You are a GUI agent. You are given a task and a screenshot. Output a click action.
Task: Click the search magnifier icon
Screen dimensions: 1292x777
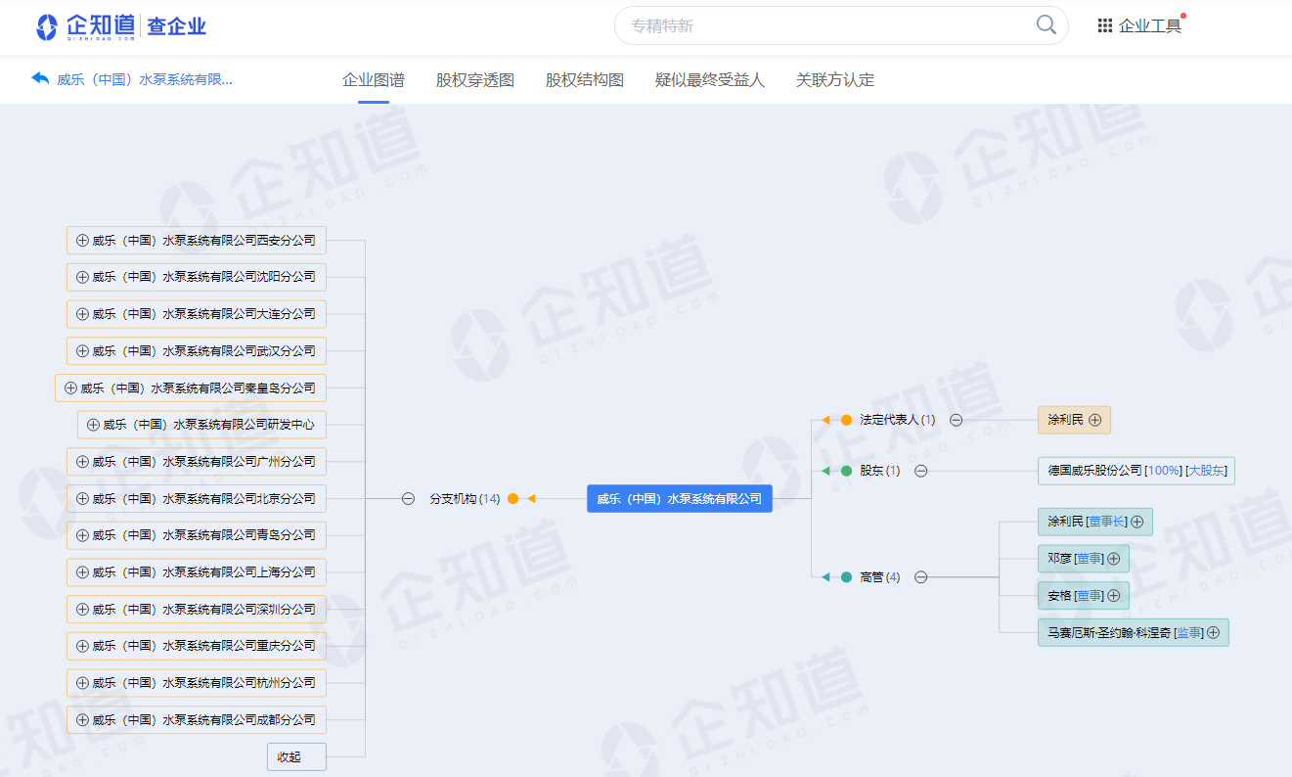click(x=1046, y=25)
